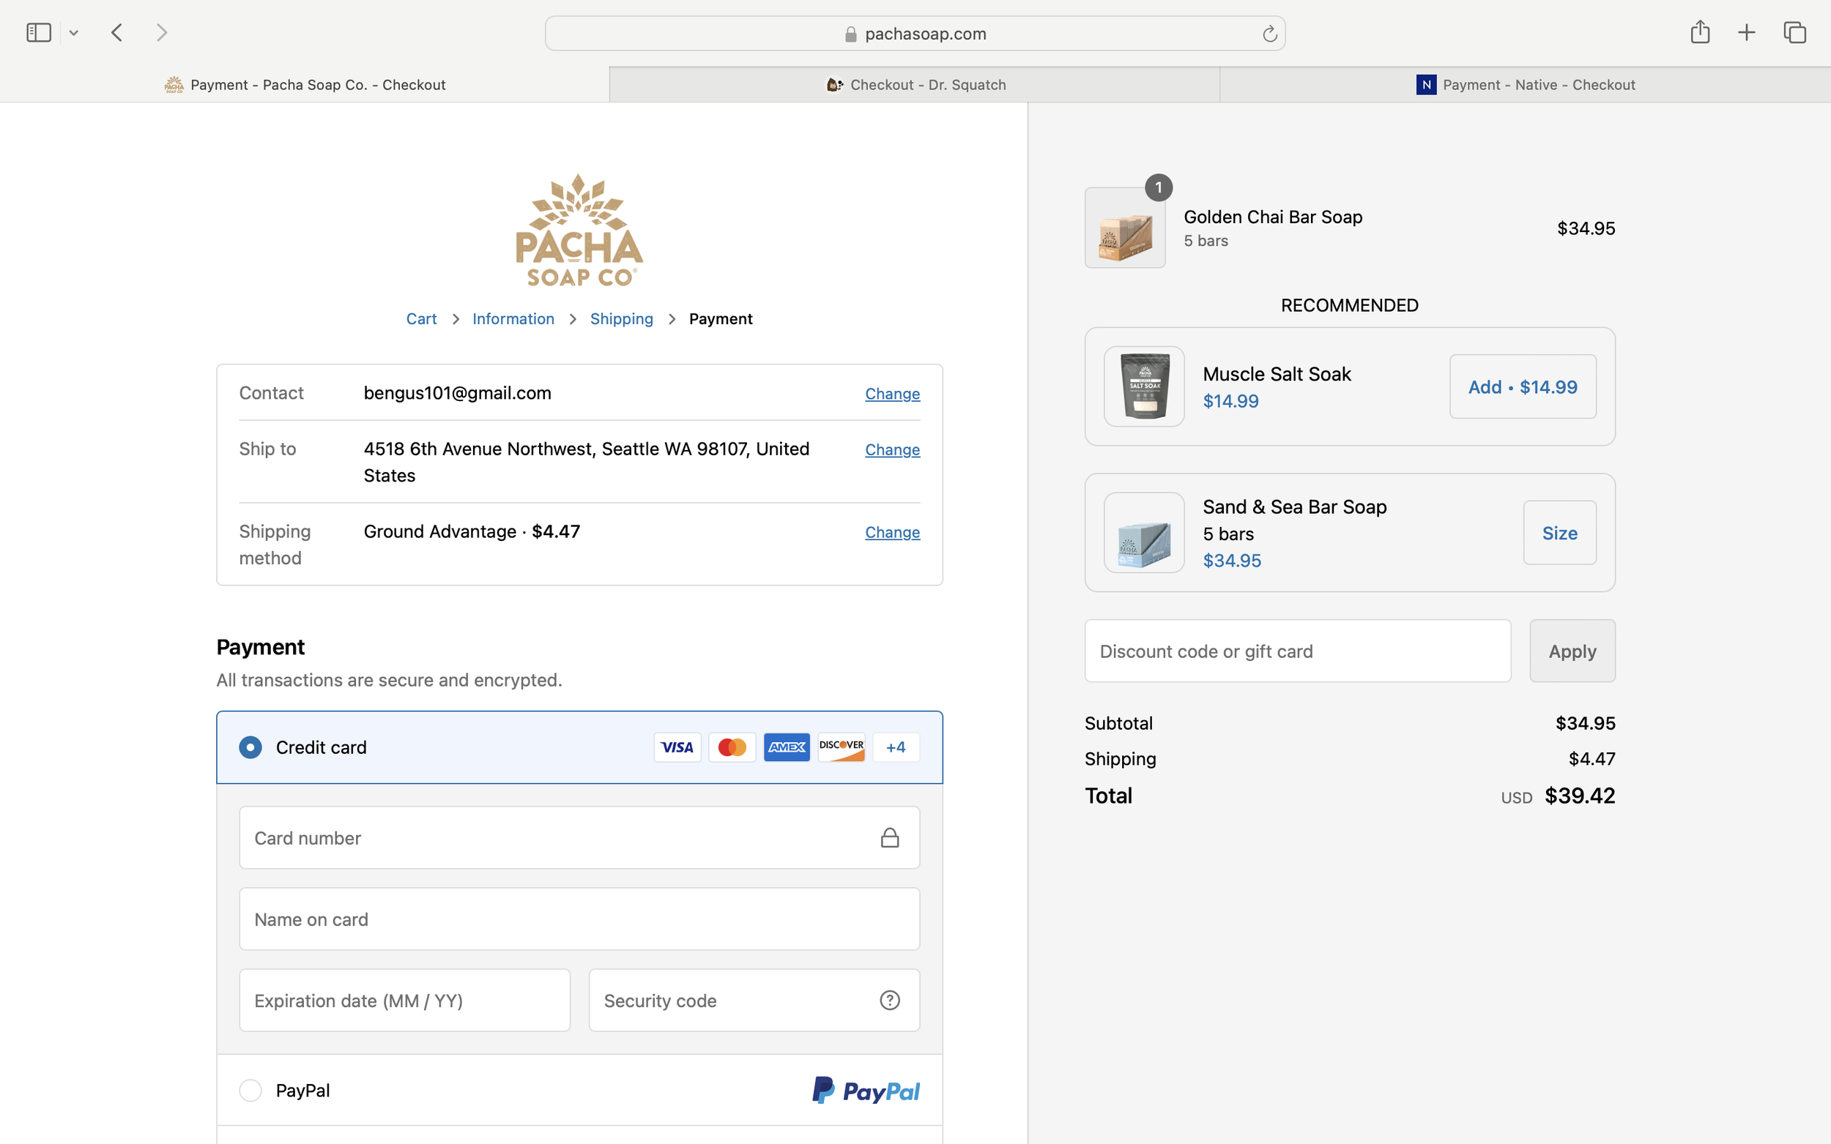Viewport: 1831px width, 1144px height.
Task: Click the PayPal logo
Action: (865, 1090)
